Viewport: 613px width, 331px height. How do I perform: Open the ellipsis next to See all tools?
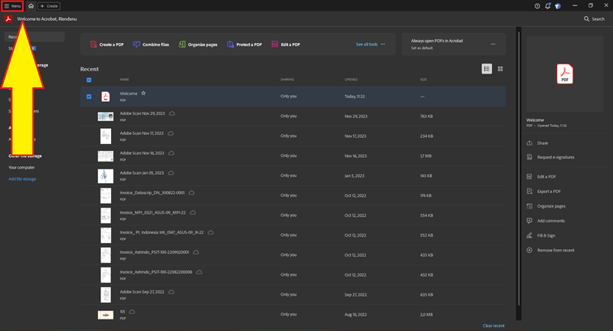pyautogui.click(x=382, y=44)
